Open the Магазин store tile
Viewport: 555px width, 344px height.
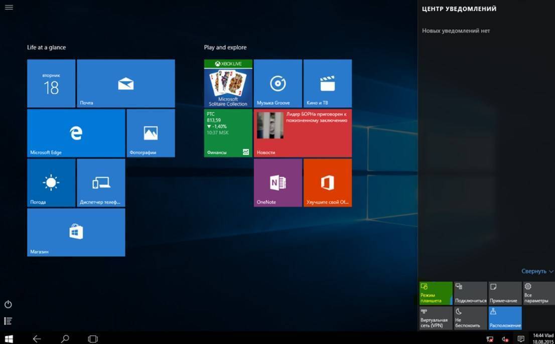[76, 232]
